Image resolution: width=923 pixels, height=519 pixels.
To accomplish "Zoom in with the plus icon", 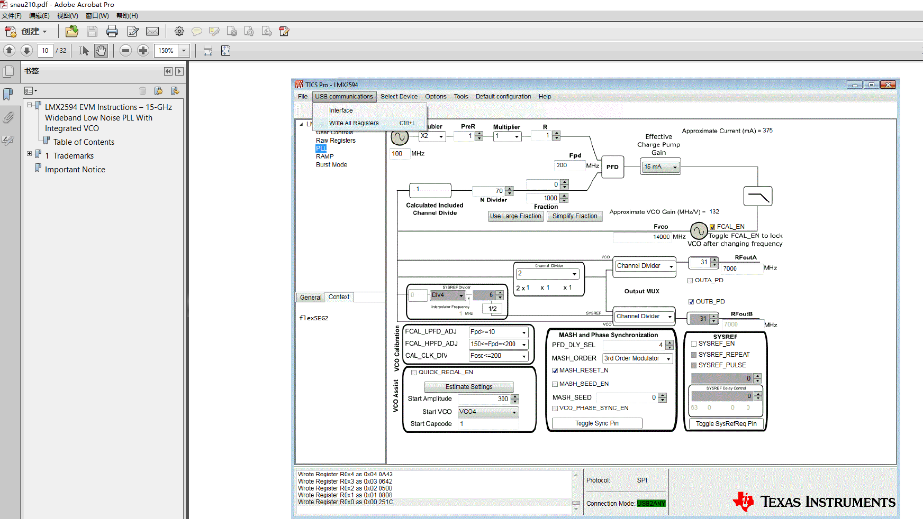I will click(x=143, y=51).
